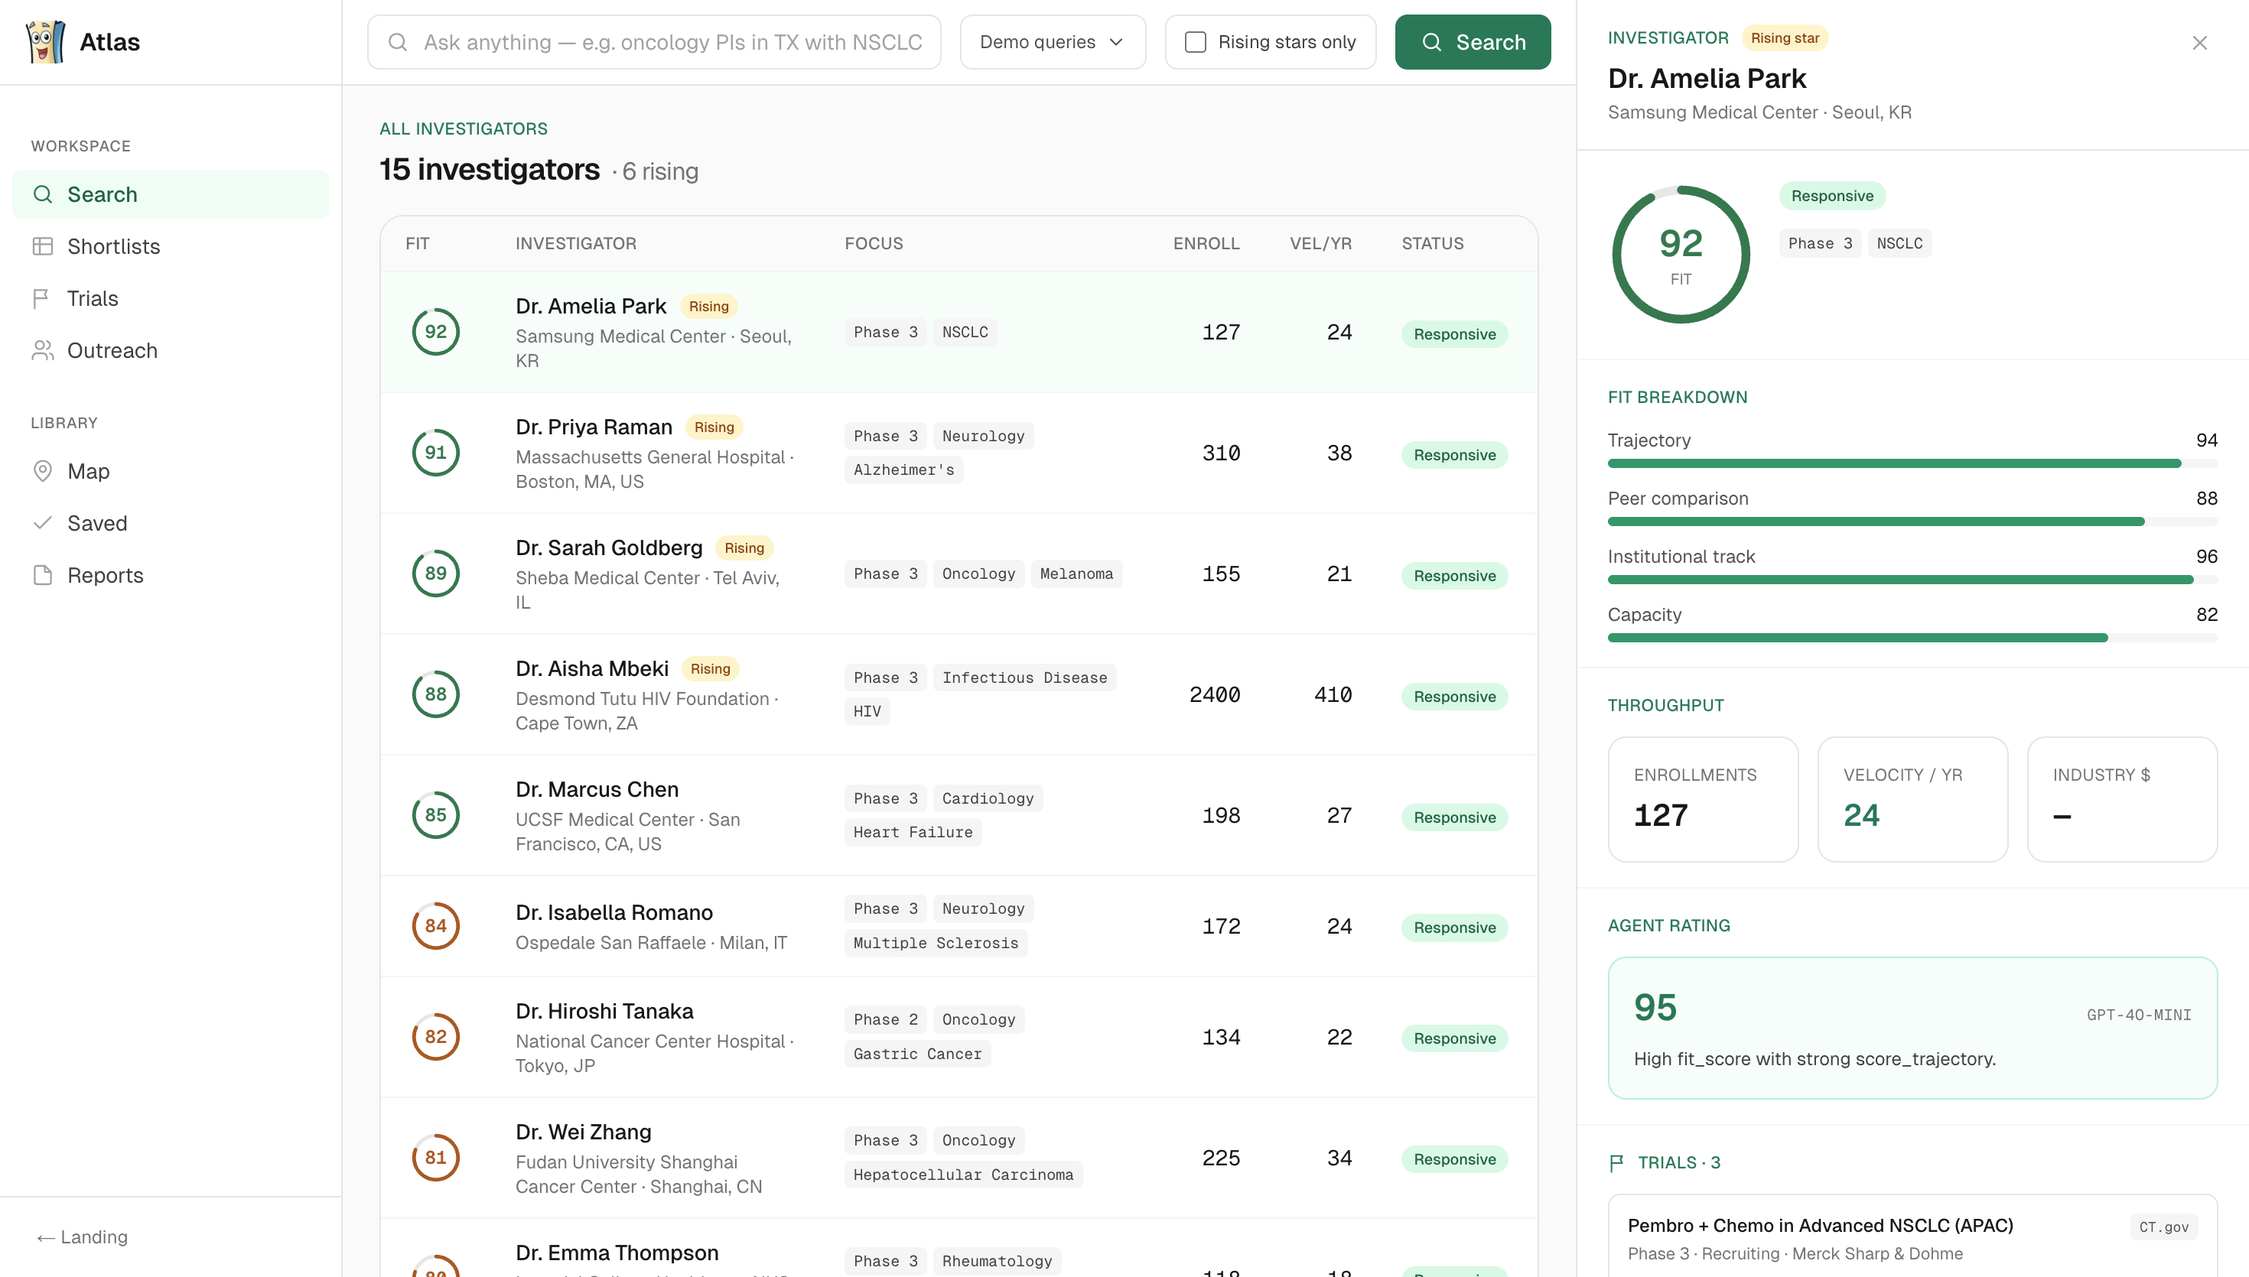Screen dimensions: 2249x1277
Task: Click the Alzheimer's focus tag
Action: [903, 470]
